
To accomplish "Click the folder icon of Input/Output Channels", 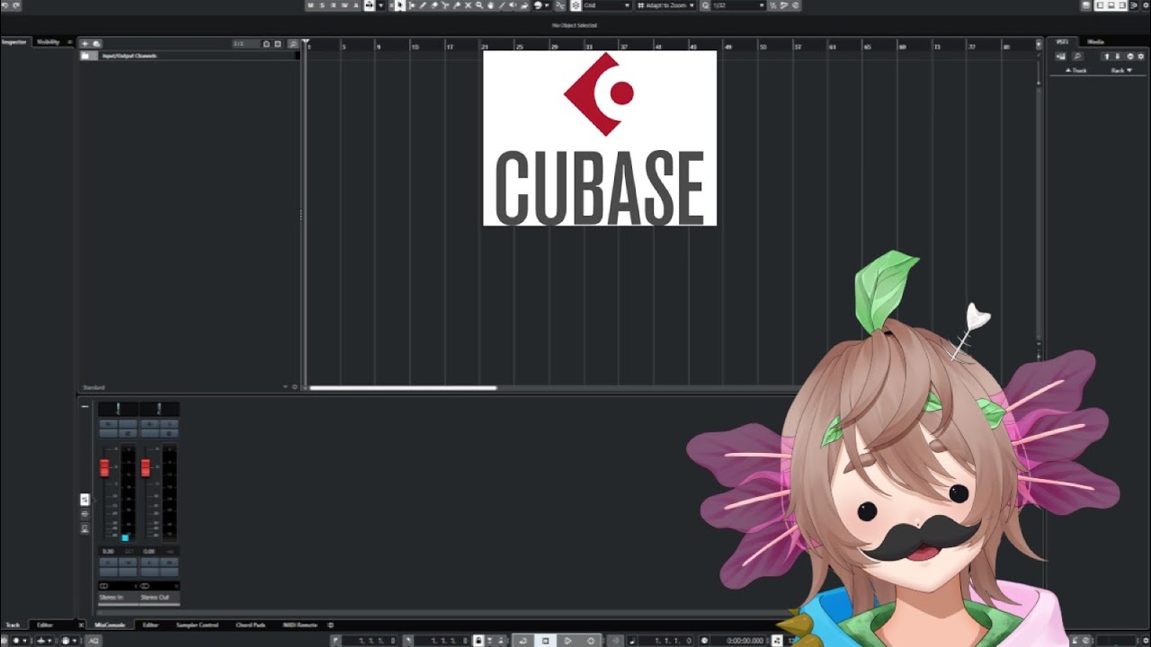I will (x=85, y=56).
